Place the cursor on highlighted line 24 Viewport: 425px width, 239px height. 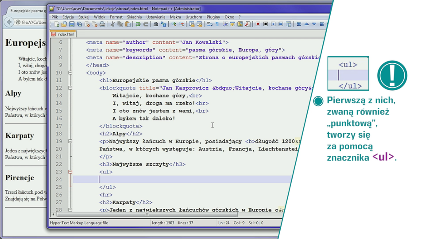182,179
